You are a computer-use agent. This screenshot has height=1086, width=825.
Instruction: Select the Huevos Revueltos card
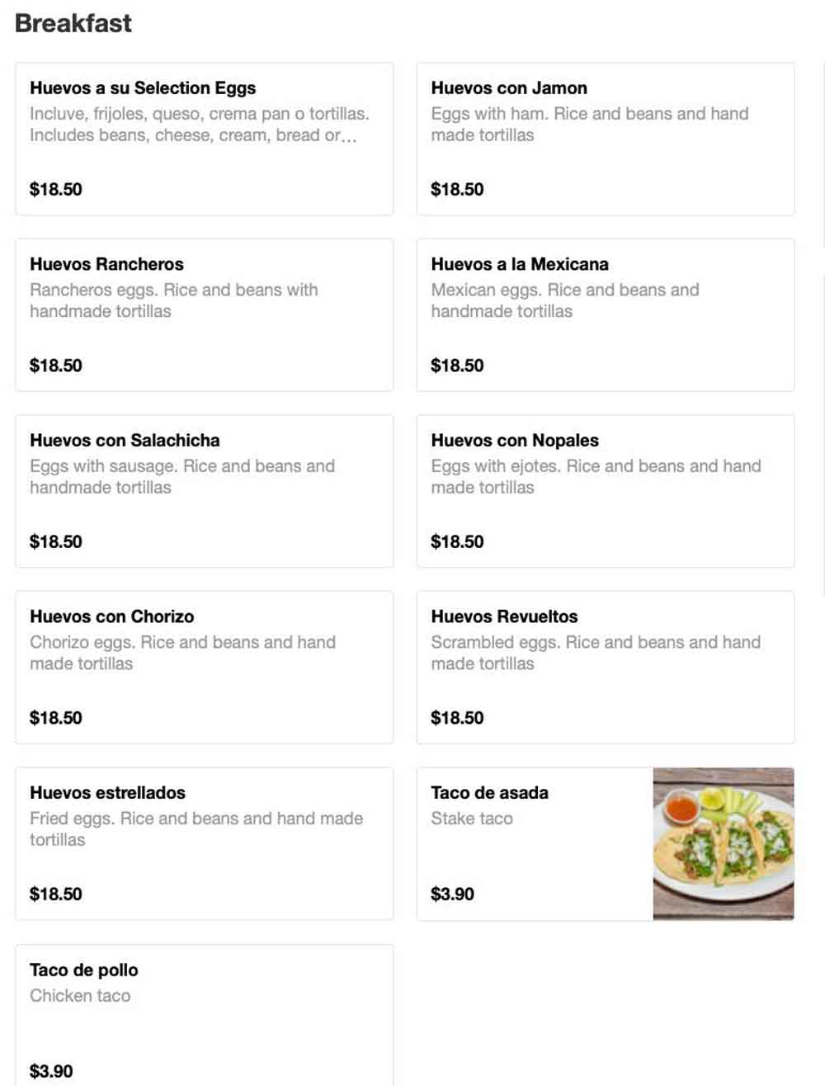tap(606, 667)
